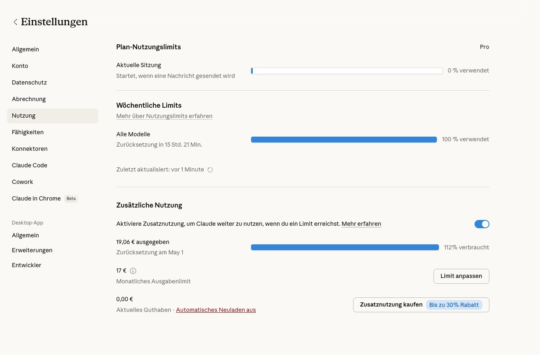Click the info icon next to 17 €
Viewport: 540px width, 355px height.
click(x=133, y=271)
